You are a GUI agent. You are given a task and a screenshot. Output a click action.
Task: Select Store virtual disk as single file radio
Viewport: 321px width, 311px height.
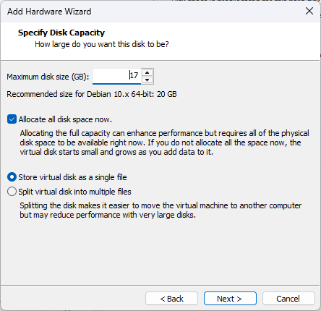pos(12,177)
